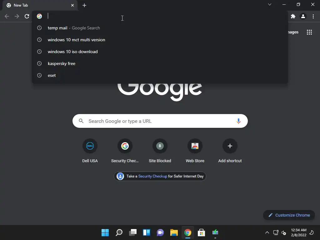Open network status tray icon

[x=276, y=232]
